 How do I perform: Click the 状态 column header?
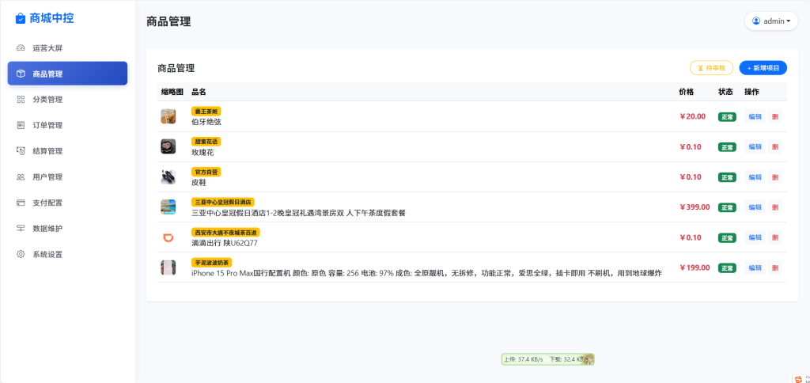725,92
